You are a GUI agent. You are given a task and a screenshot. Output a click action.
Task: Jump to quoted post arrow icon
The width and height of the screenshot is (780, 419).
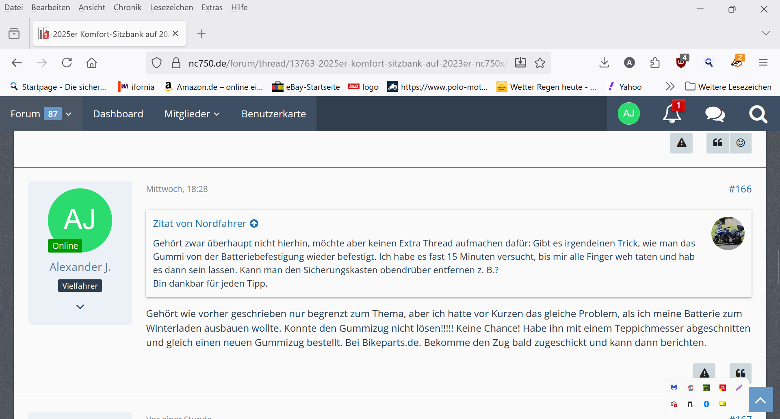pyautogui.click(x=254, y=224)
